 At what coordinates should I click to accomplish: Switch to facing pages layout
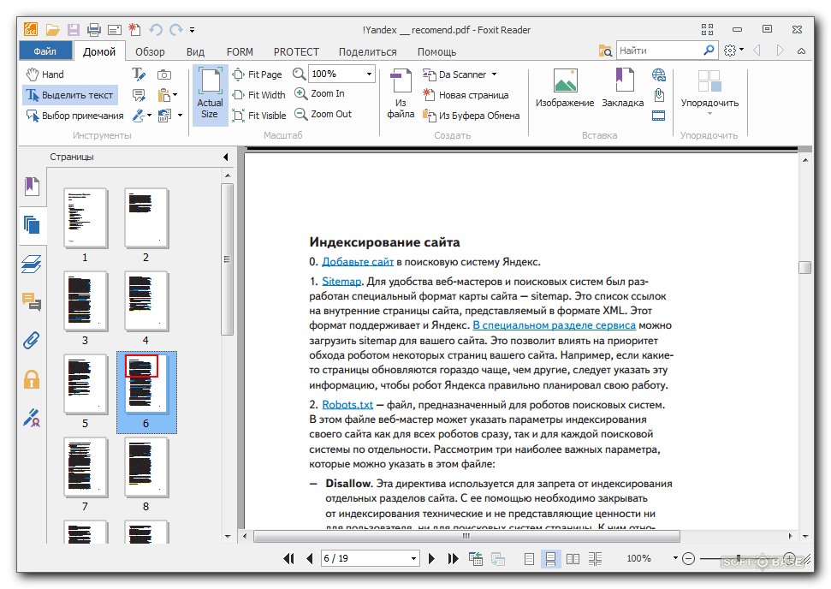573,559
